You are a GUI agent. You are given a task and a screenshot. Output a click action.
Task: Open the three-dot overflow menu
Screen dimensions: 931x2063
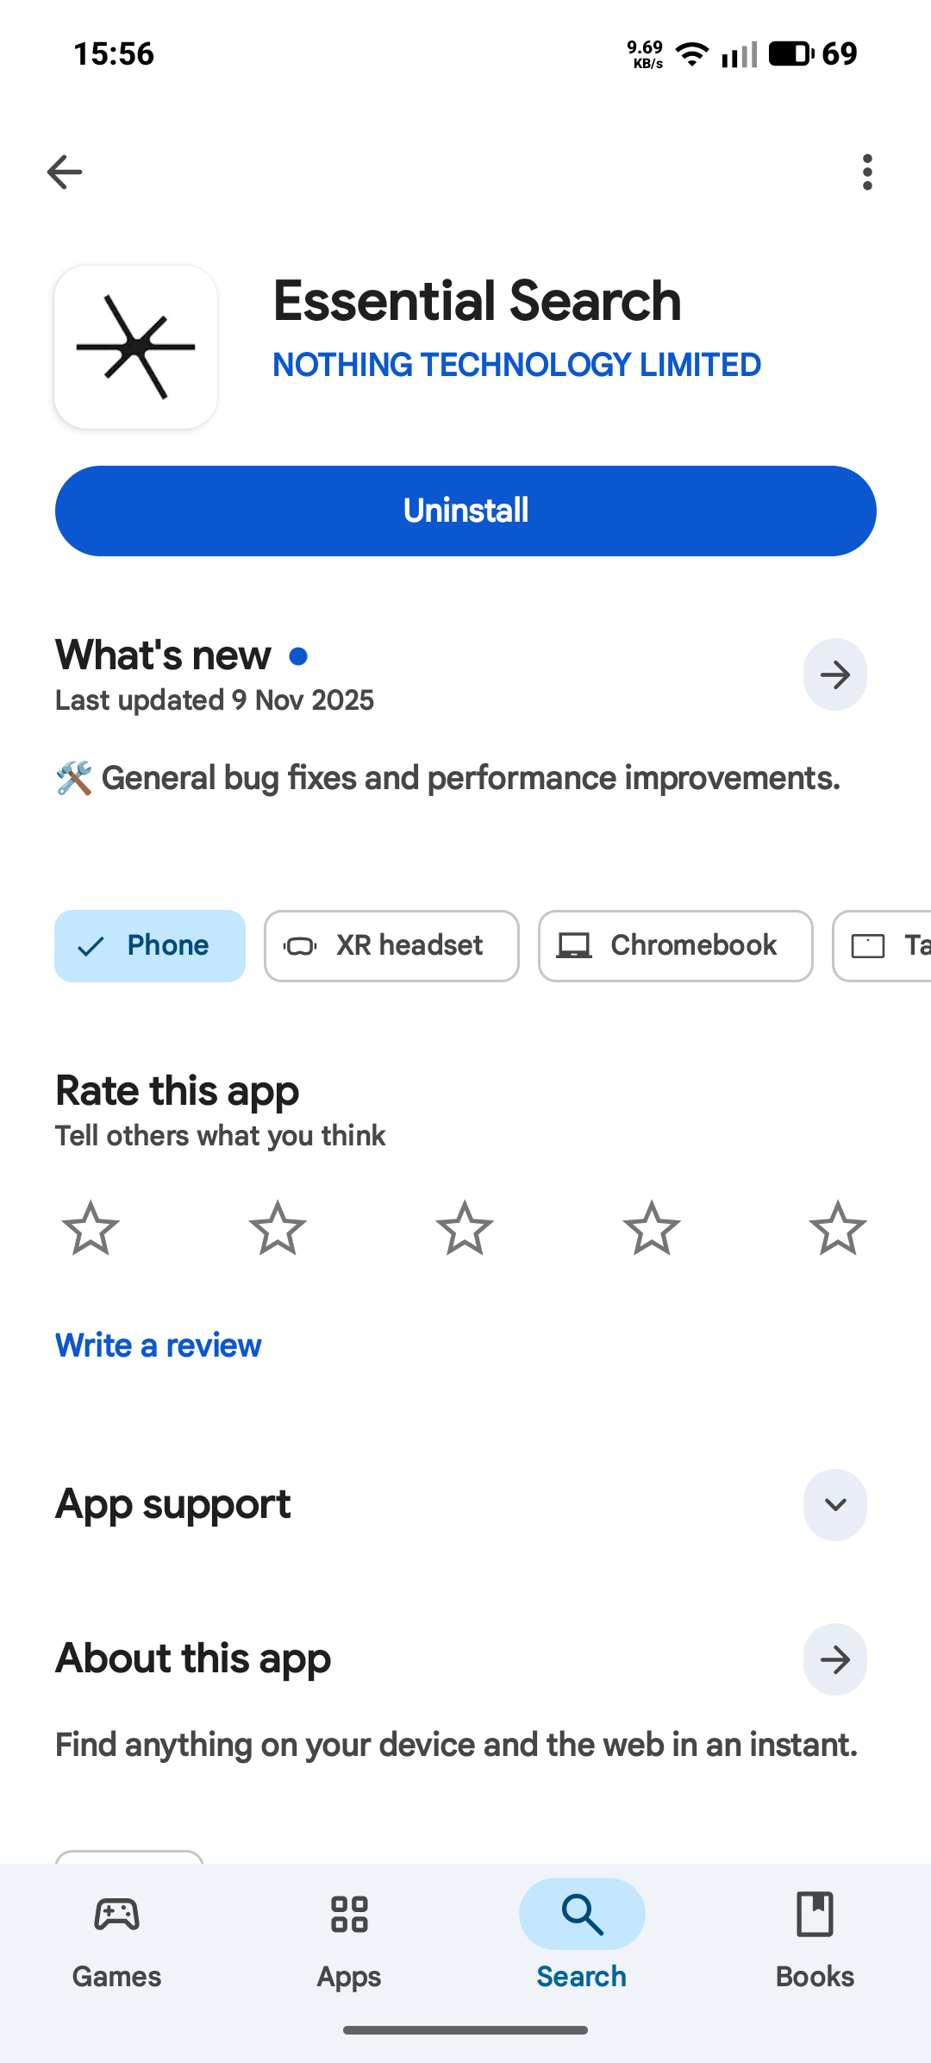[x=867, y=172]
